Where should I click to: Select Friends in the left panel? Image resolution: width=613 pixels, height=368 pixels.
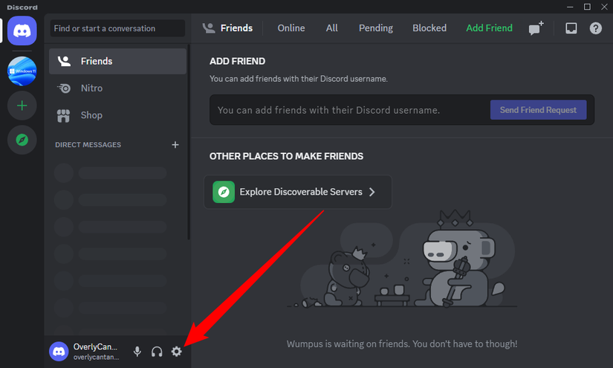[x=117, y=61]
